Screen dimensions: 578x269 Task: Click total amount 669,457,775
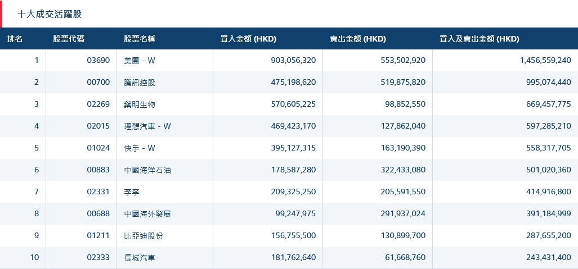pyautogui.click(x=549, y=104)
